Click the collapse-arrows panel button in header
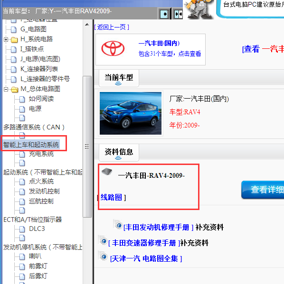 (x=178, y=14)
